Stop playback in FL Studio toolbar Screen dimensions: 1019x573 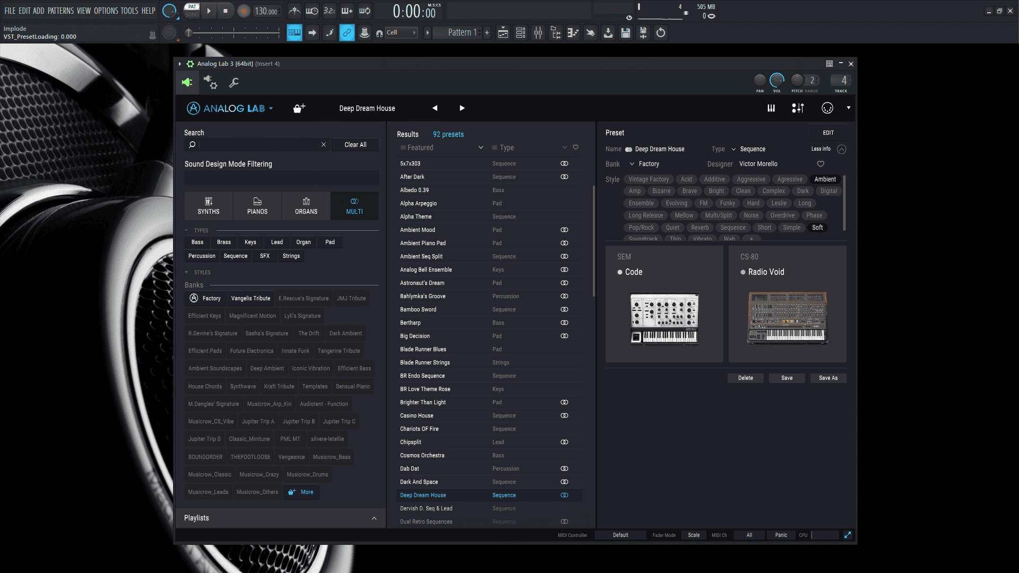click(x=226, y=11)
